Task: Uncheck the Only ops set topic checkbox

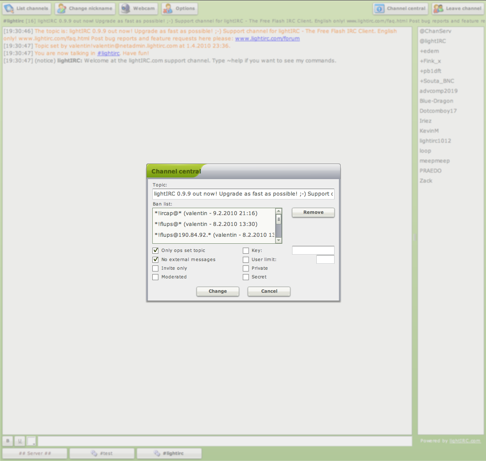Action: pyautogui.click(x=155, y=251)
